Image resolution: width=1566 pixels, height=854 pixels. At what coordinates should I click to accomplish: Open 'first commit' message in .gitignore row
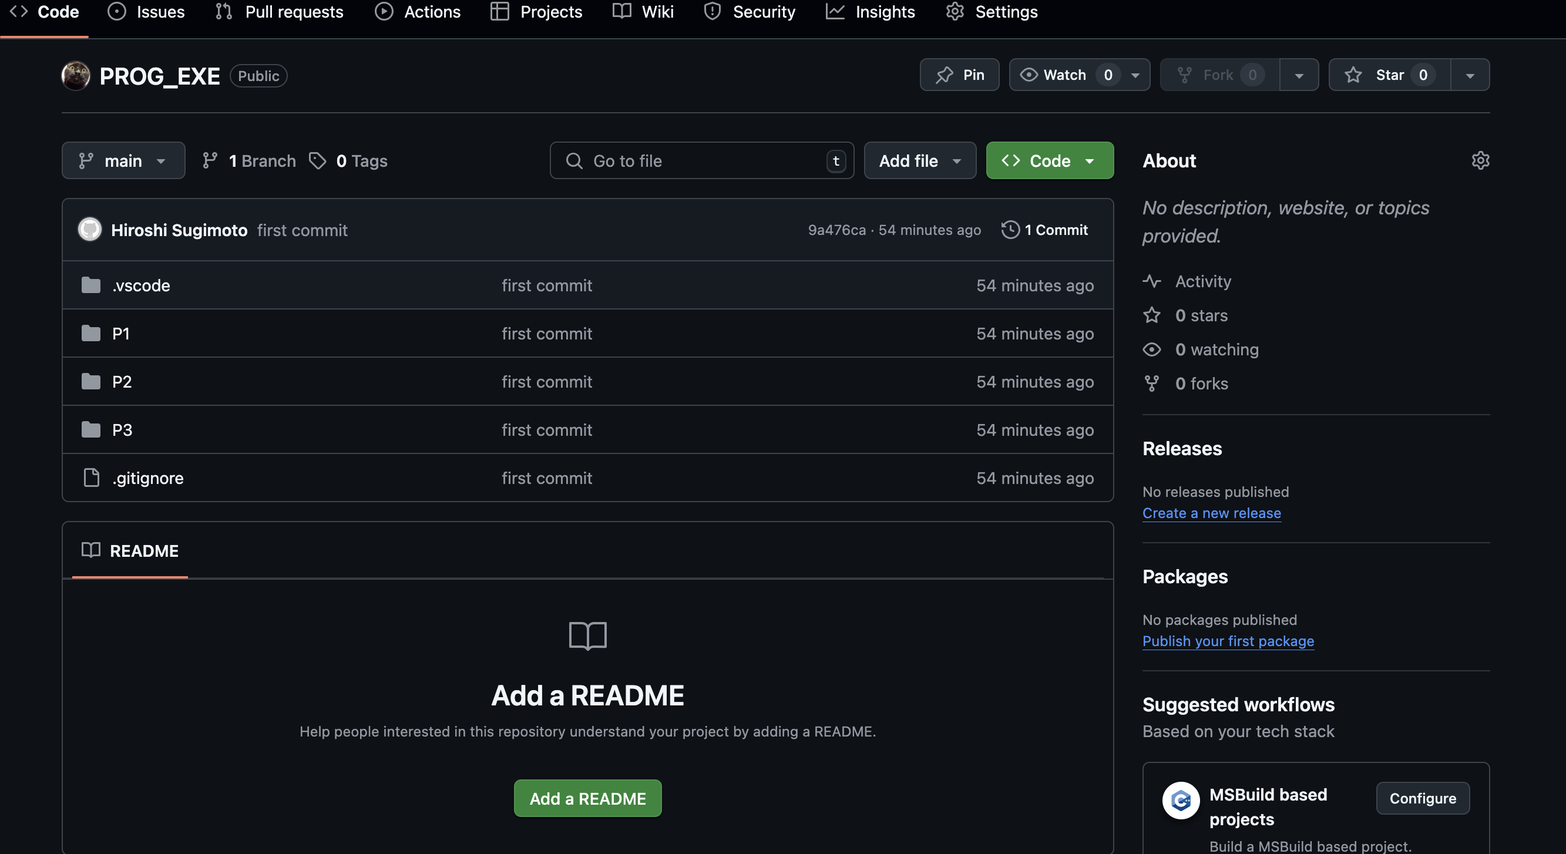(x=546, y=478)
